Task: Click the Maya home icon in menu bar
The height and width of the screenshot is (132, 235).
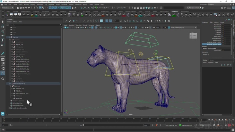Action: 2,4
